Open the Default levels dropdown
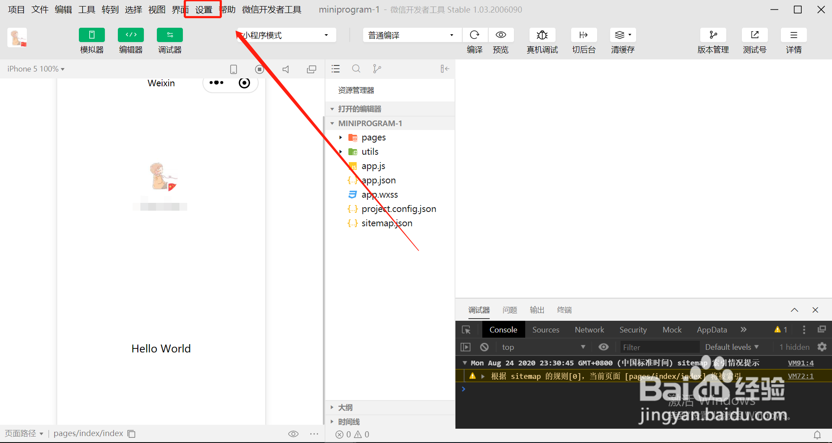The width and height of the screenshot is (832, 443). click(731, 347)
